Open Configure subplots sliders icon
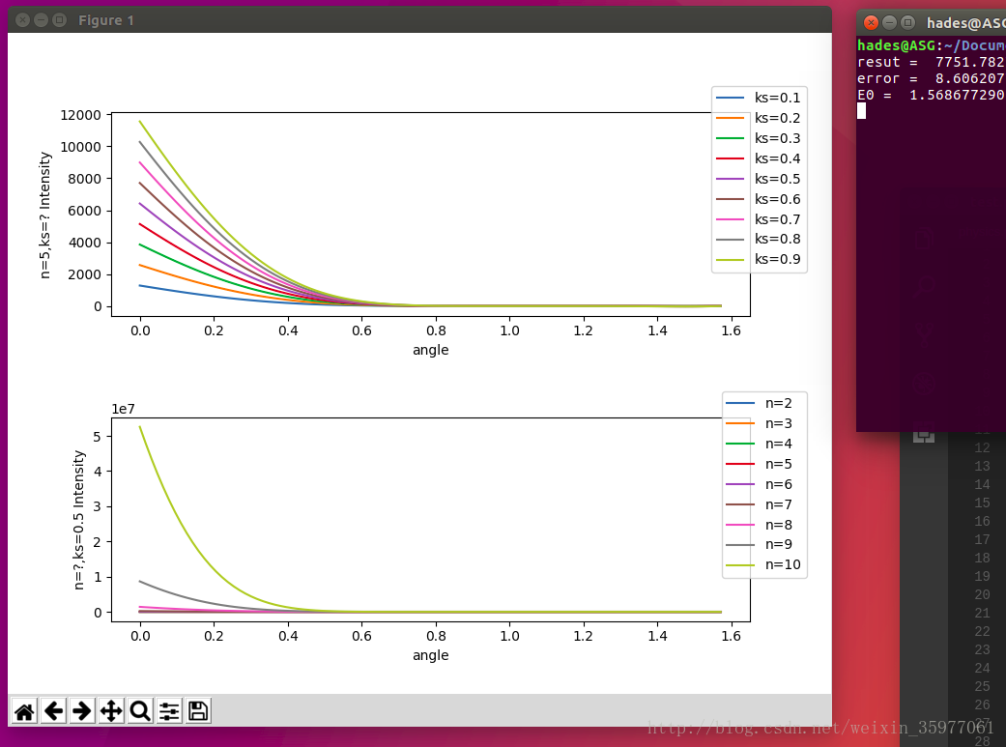 tap(169, 711)
